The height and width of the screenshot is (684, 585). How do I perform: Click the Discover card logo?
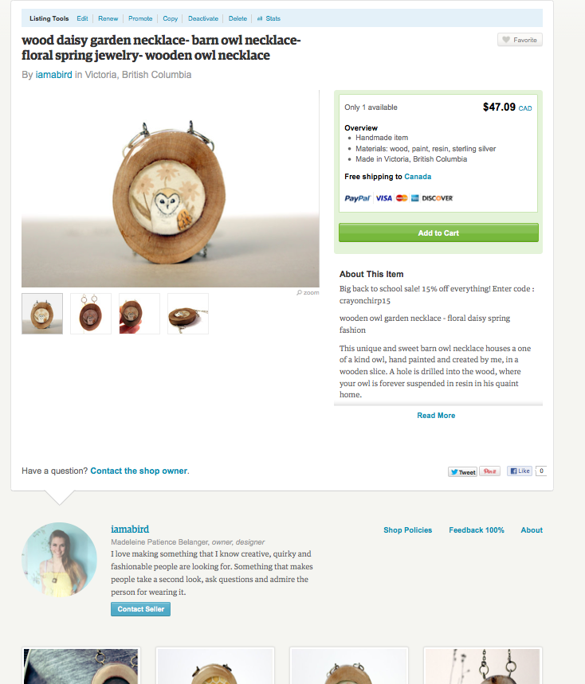click(x=438, y=198)
